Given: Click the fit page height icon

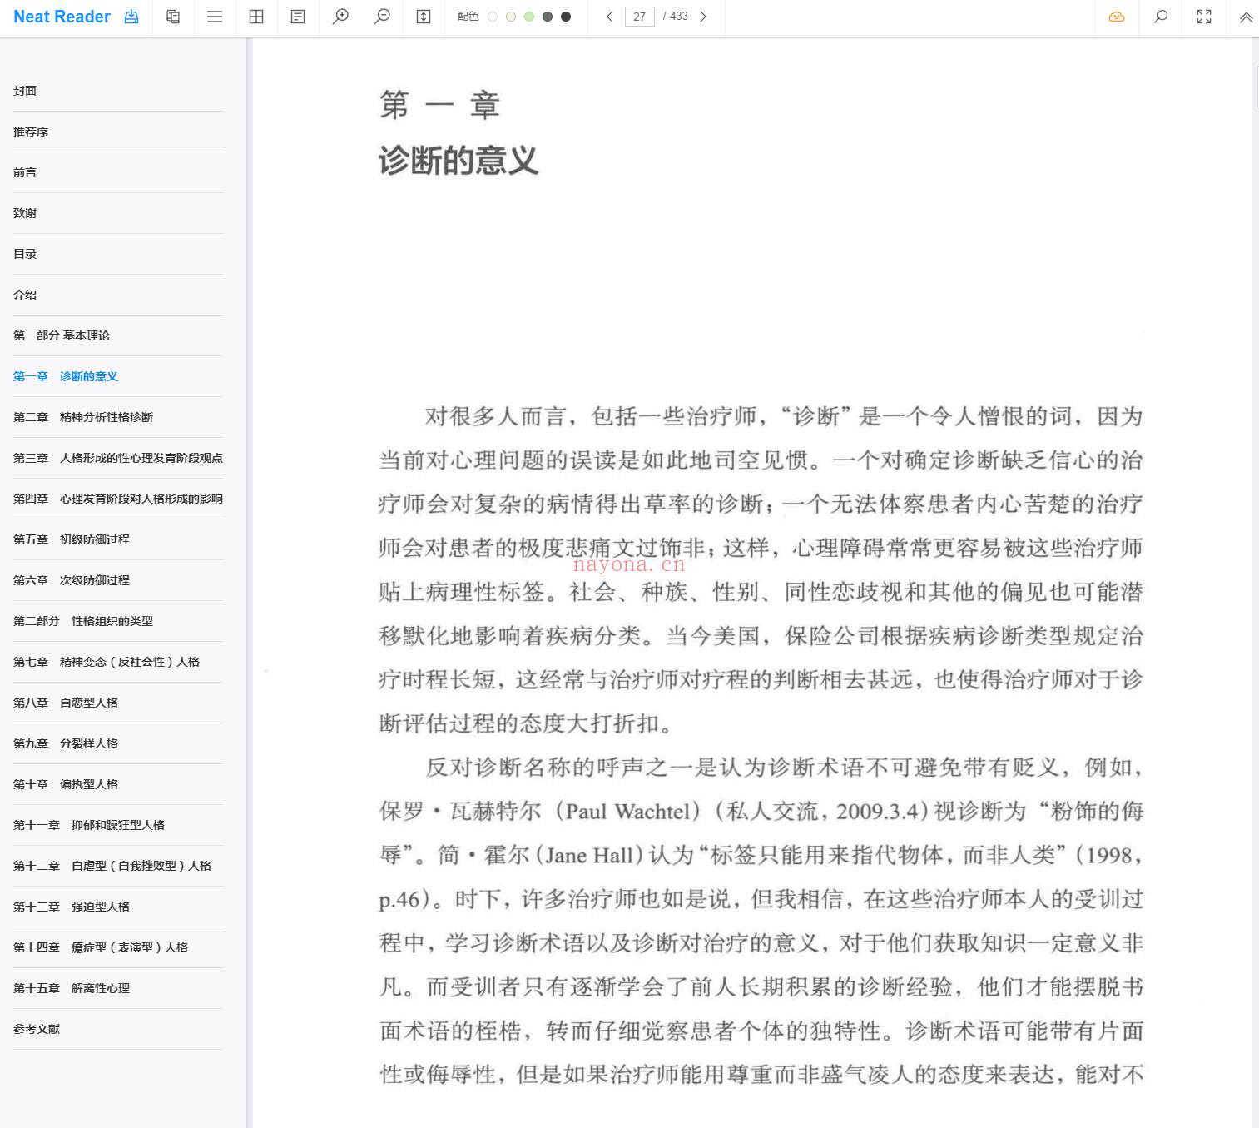Looking at the screenshot, I should pyautogui.click(x=424, y=17).
